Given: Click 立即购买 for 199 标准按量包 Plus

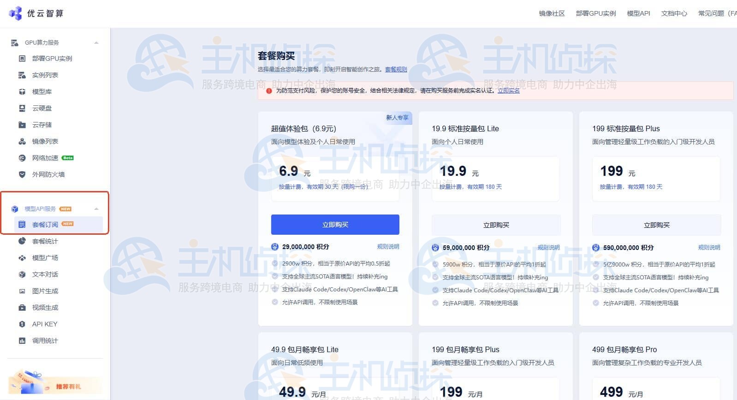Looking at the screenshot, I should (656, 225).
